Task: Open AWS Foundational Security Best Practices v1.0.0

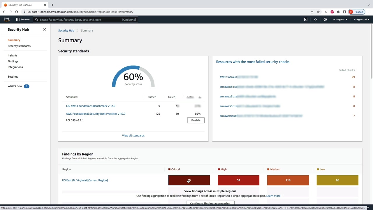Action: (x=96, y=114)
